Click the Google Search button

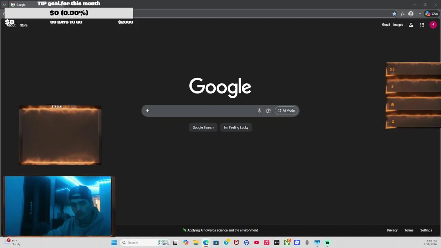tap(203, 127)
